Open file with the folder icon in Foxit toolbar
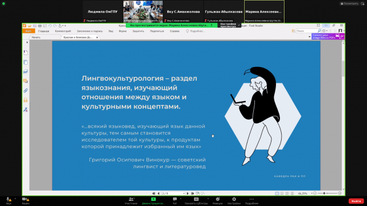Screen dimensions: 367x206 point(30,26)
